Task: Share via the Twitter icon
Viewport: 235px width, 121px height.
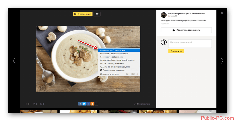Action: click(x=84, y=104)
